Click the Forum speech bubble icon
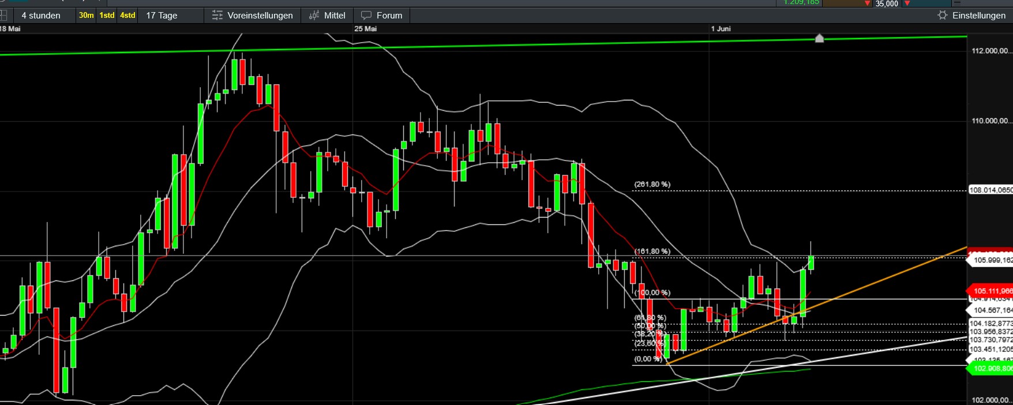 click(366, 16)
